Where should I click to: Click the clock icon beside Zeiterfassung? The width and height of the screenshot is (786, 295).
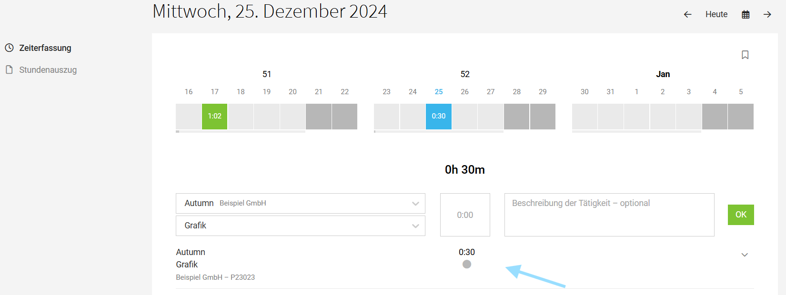point(9,48)
